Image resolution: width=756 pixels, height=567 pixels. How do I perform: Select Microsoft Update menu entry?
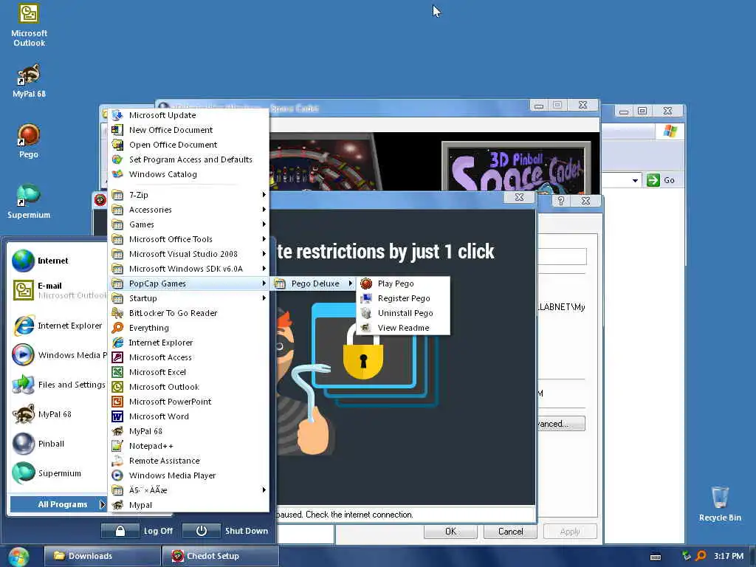[188, 115]
